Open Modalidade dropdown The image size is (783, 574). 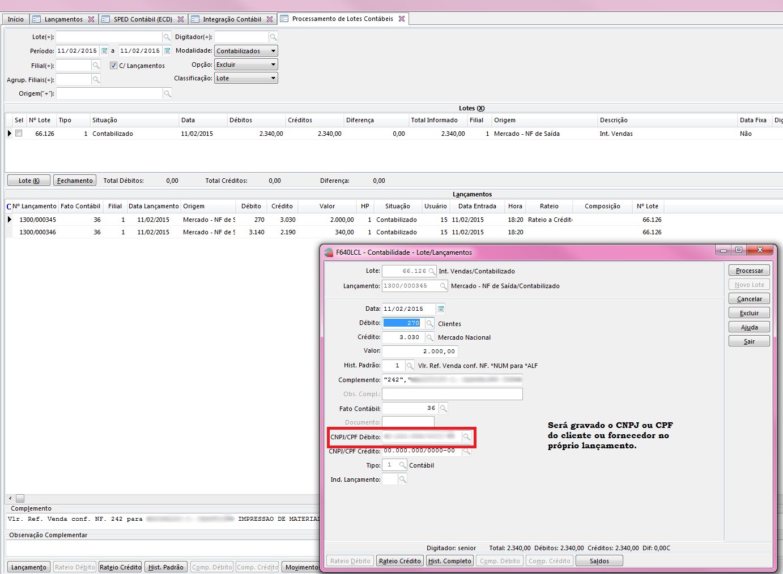246,51
